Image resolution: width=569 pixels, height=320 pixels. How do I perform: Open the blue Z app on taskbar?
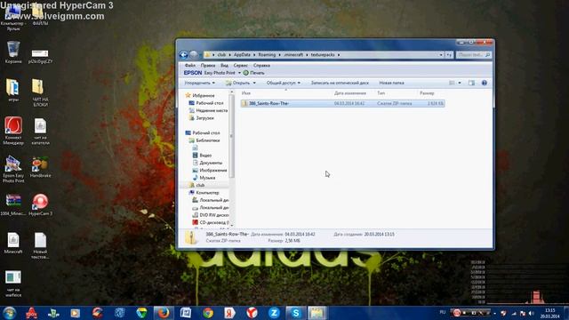point(274,313)
